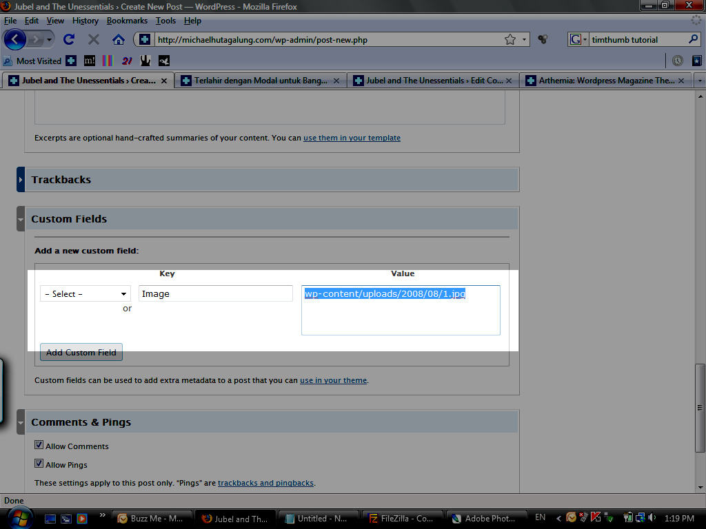Bookmark this page with the star icon
The width and height of the screenshot is (706, 529).
(510, 39)
